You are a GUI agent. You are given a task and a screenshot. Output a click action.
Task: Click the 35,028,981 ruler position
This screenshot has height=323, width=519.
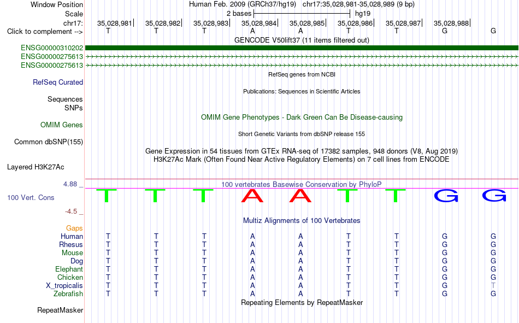(x=114, y=23)
